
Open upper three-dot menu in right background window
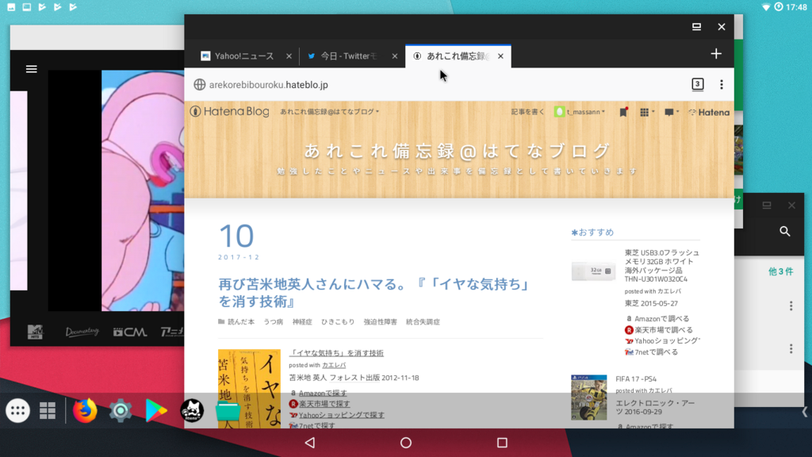point(791,305)
